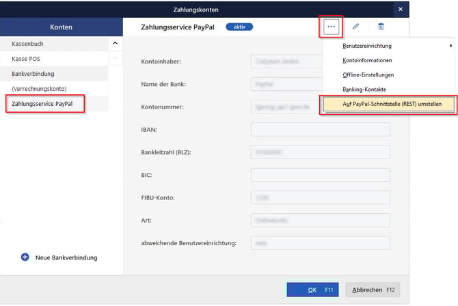The height and width of the screenshot is (306, 458).
Task: Click the Neue Bankverbindung link
Action: [x=66, y=258]
